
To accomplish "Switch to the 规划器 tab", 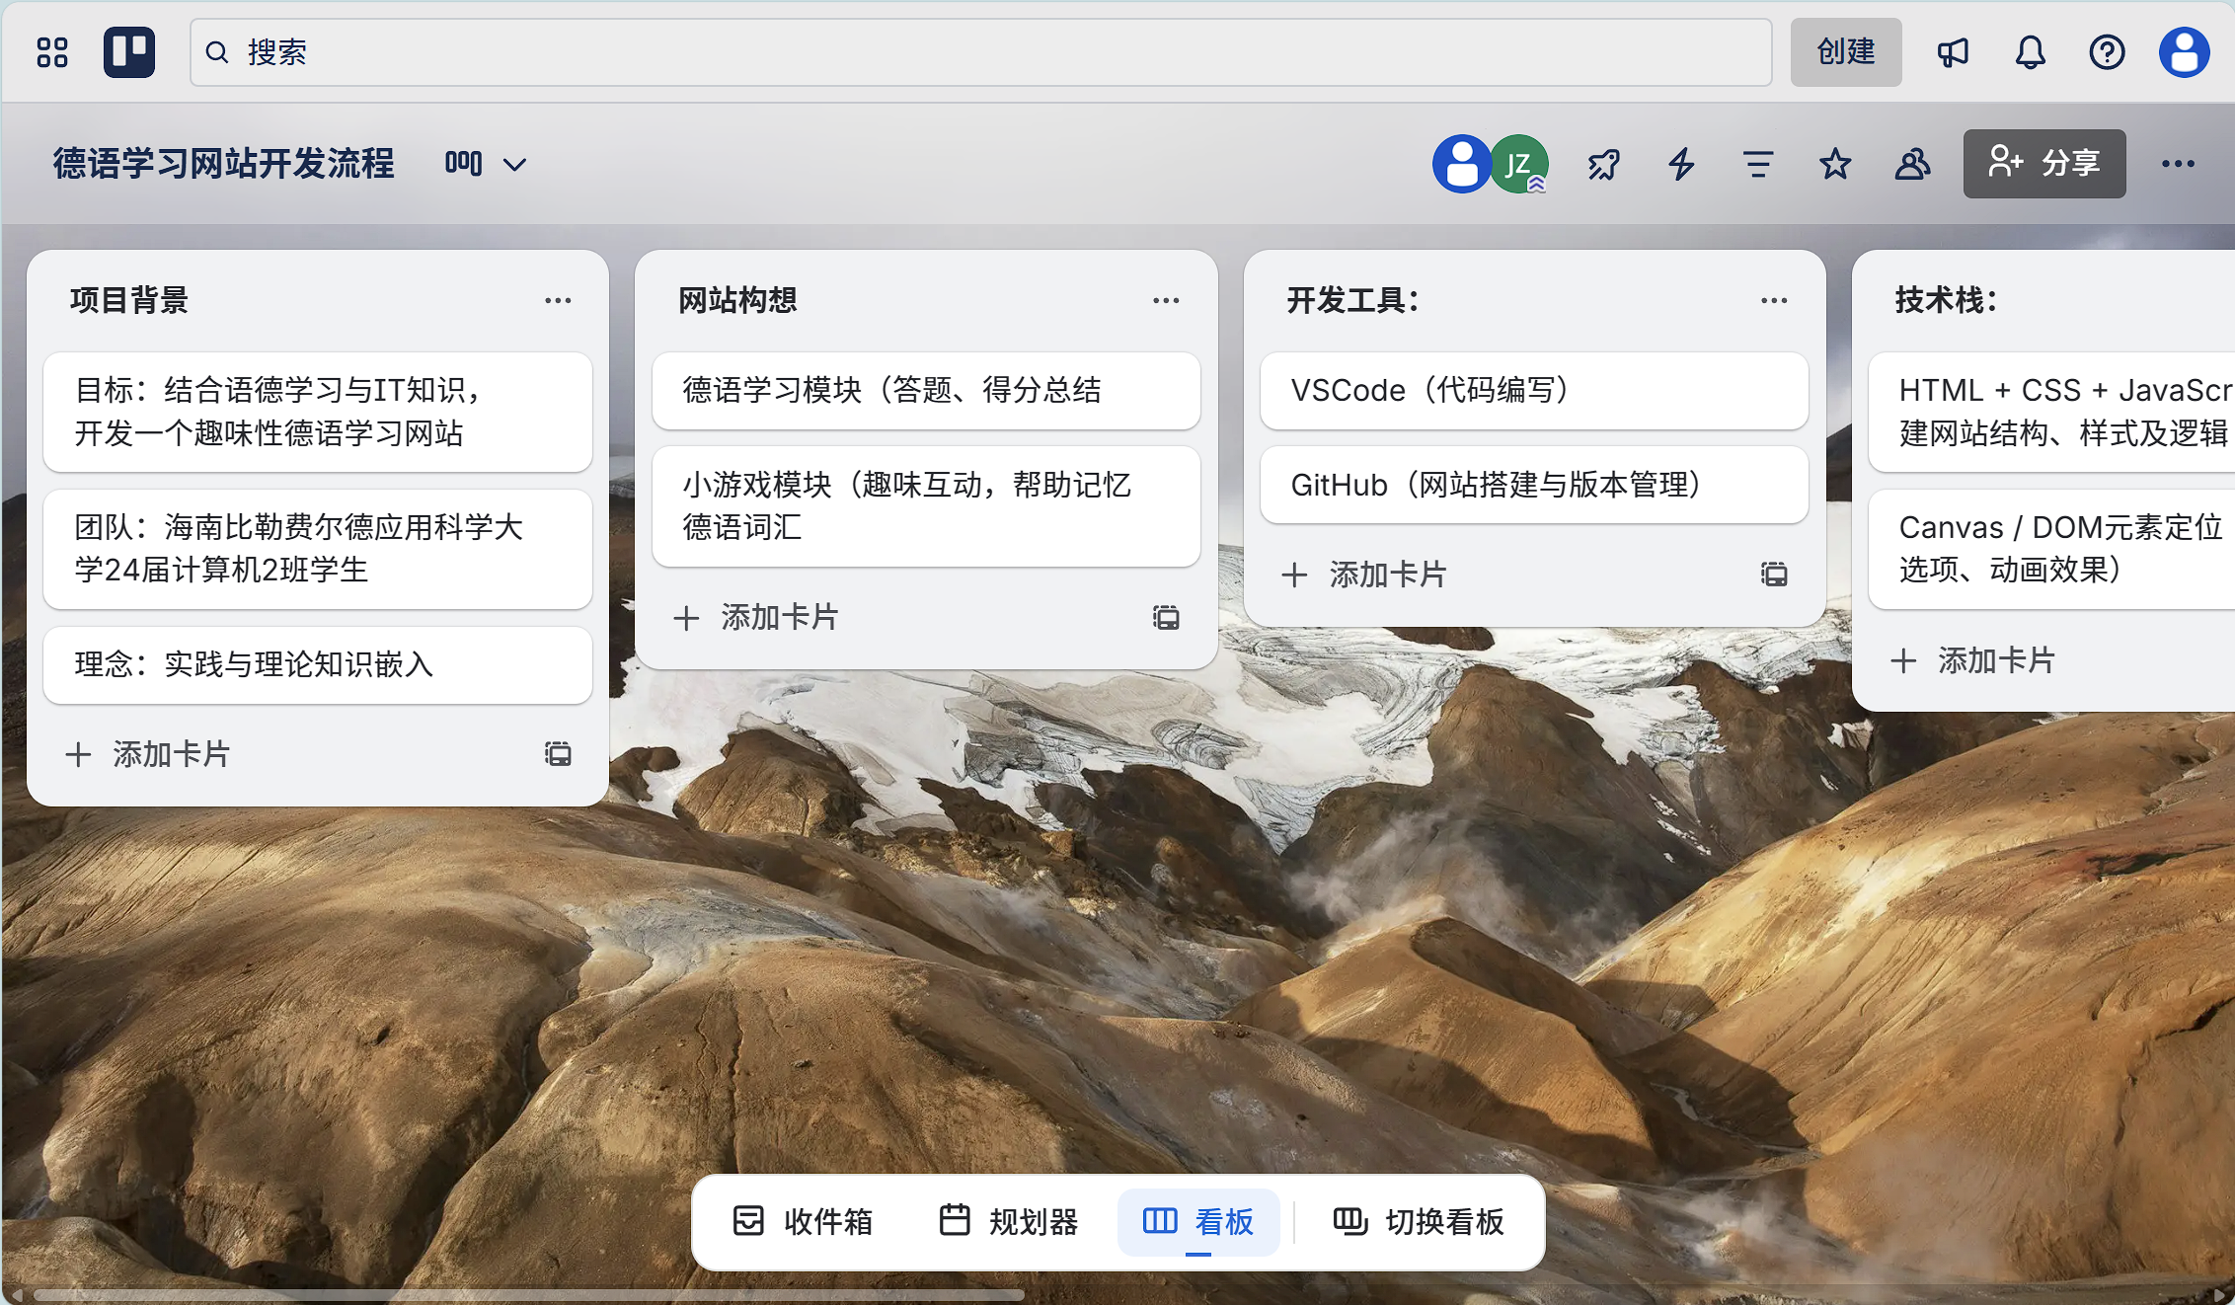I will 1009,1222.
